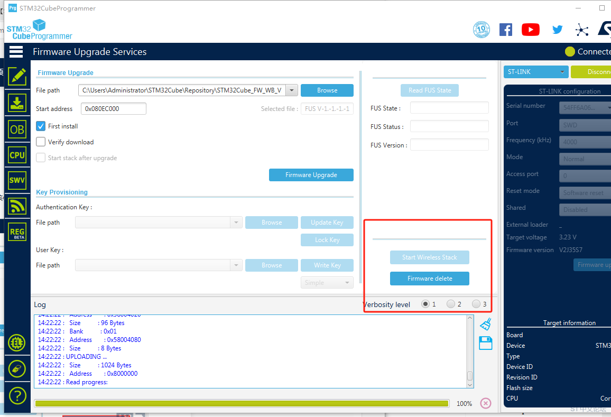611x417 pixels.
Task: Open the ST-LINK interface dropdown
Action: [536, 72]
